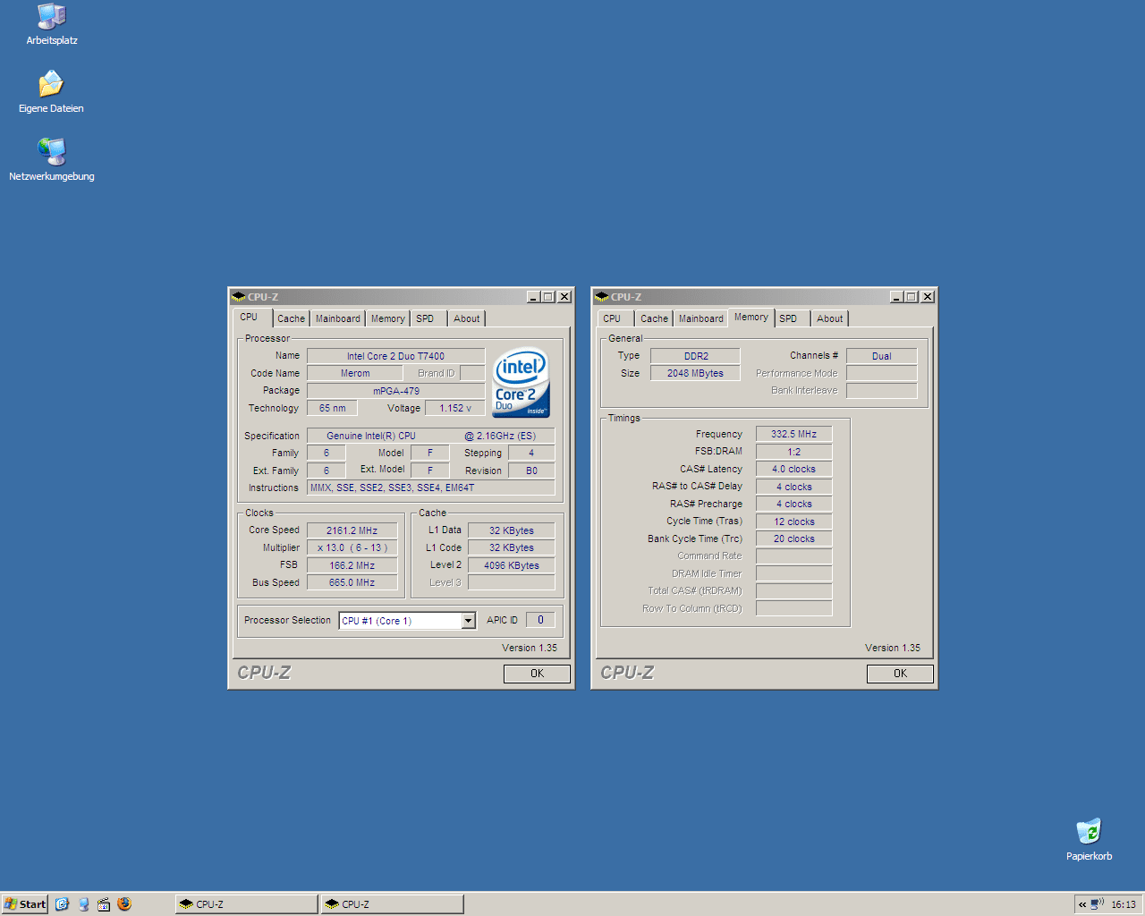Open the Netzwerkumgebung desktop icon

[52, 160]
